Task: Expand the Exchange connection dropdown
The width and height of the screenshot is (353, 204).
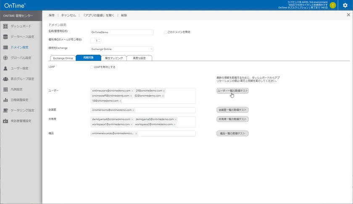Action: pos(122,48)
